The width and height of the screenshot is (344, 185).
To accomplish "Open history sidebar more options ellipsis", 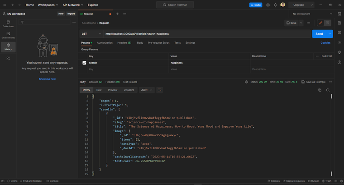I will (74, 22).
